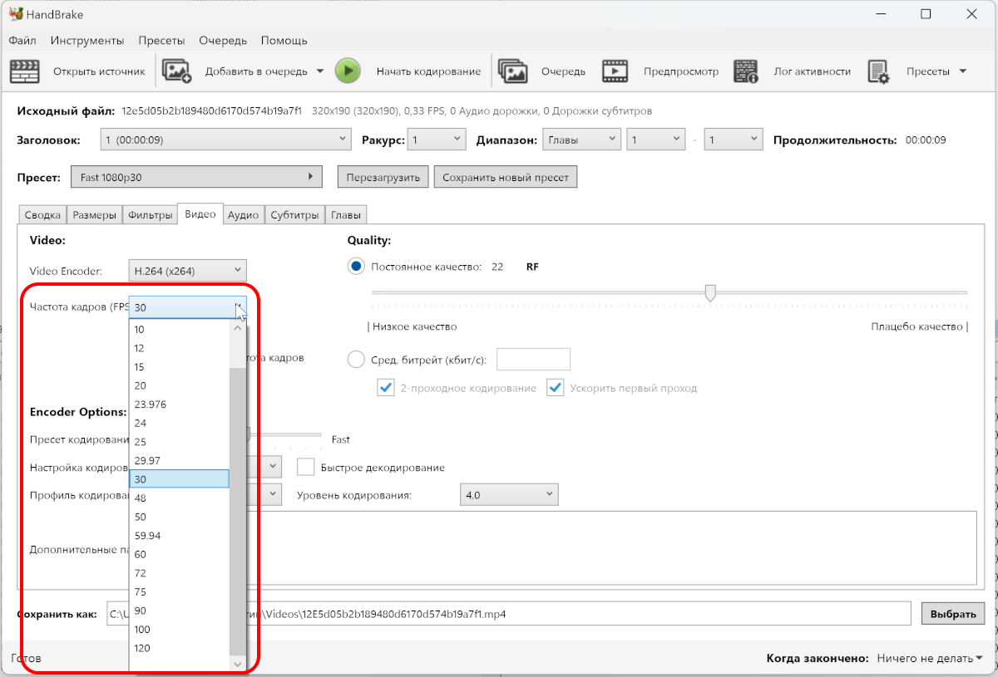Switch to the Главы tab

[x=346, y=215]
